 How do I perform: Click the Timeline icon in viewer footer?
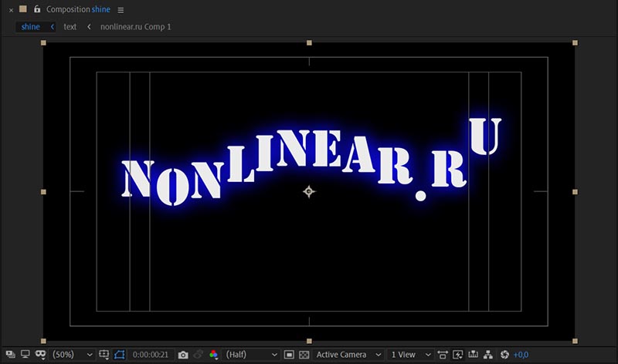[473, 355]
